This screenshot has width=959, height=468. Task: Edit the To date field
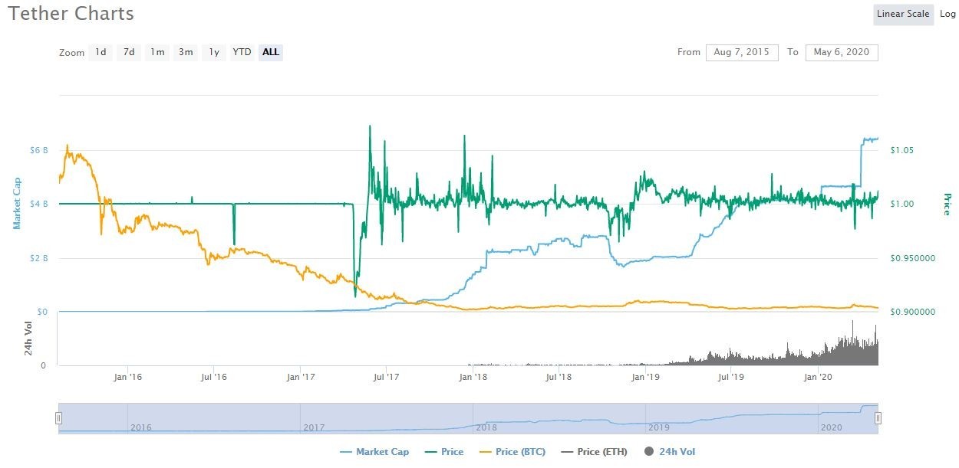[842, 52]
